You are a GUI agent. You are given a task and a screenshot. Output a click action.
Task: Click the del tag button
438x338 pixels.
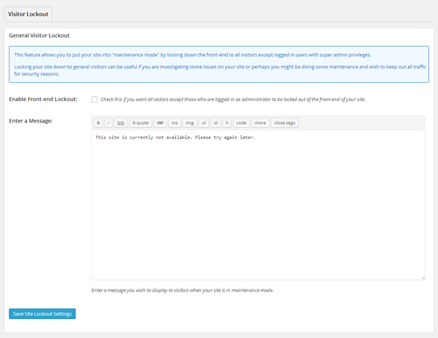pos(160,122)
